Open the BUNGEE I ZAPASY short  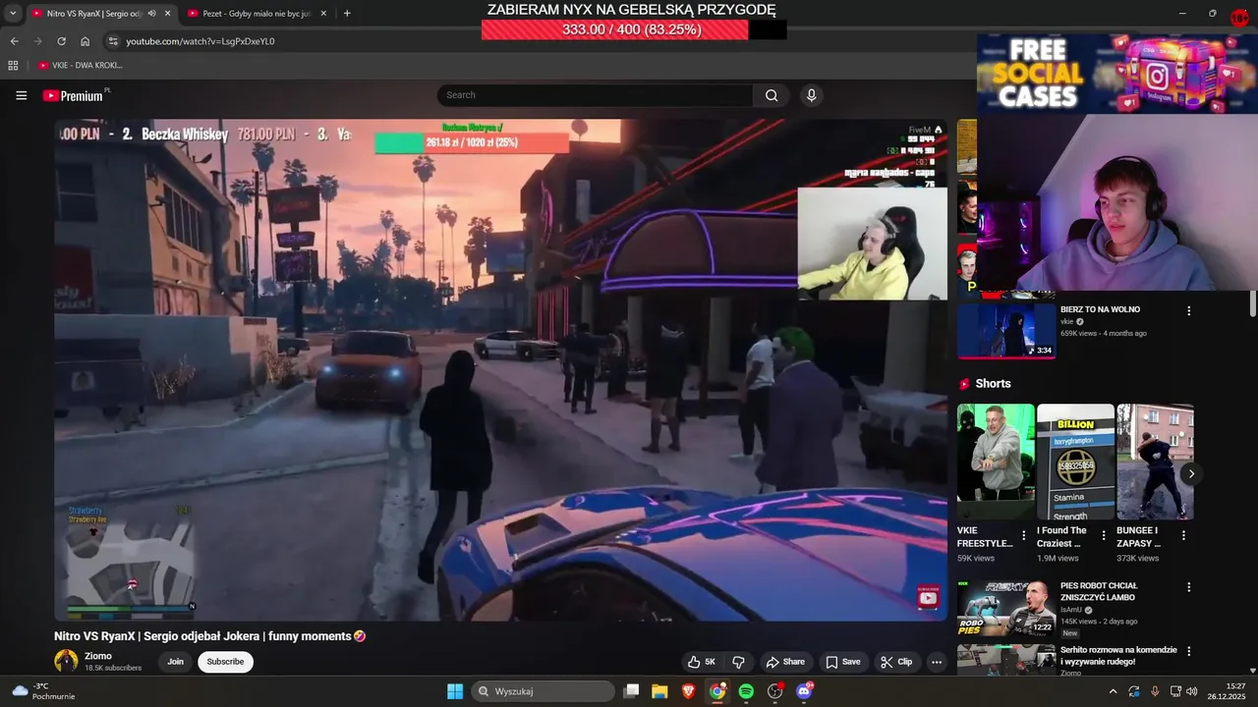(x=1155, y=462)
